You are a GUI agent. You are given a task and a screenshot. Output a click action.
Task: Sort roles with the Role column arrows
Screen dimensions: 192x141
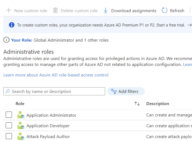(x=137, y=104)
